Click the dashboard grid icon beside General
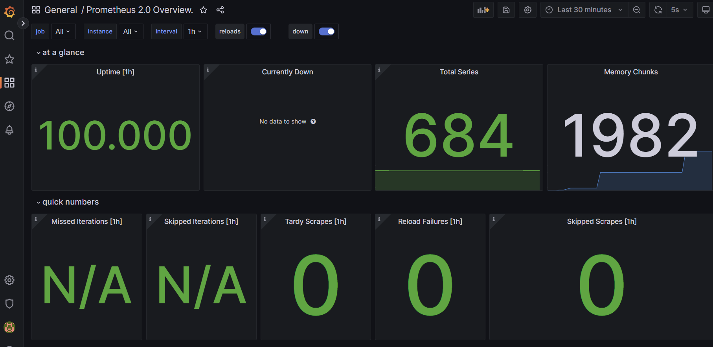 36,10
